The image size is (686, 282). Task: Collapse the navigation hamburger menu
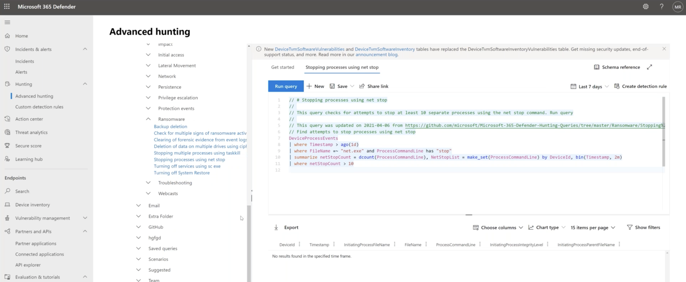7,22
